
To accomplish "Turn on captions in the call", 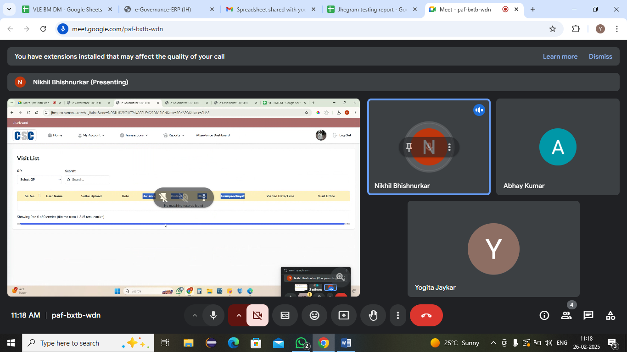I will (x=285, y=315).
